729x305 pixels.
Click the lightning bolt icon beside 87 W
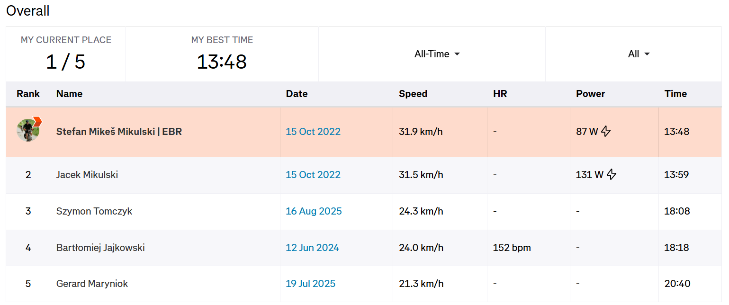606,132
